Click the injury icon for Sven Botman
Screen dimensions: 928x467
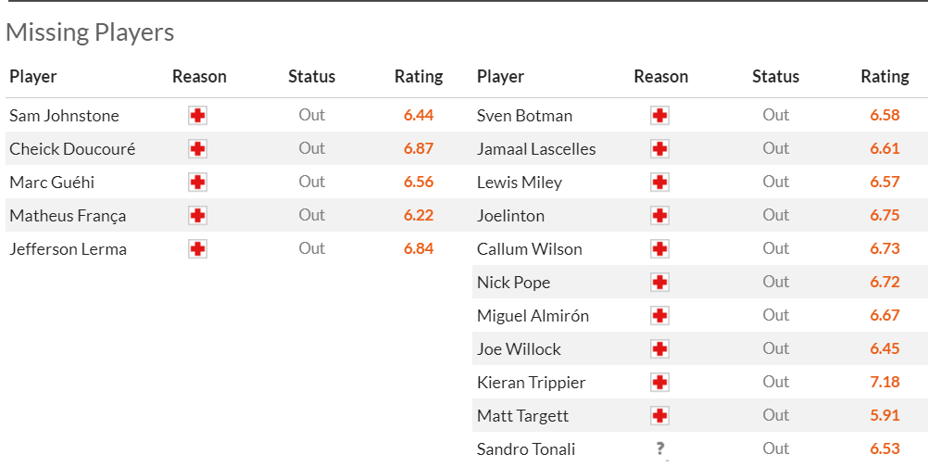click(x=659, y=116)
